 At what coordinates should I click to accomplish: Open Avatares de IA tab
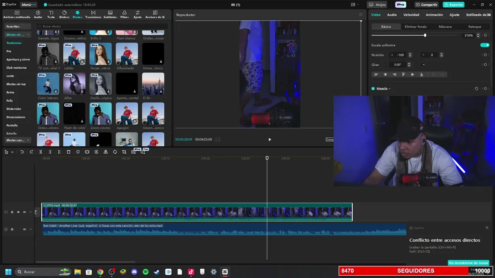coord(155,15)
